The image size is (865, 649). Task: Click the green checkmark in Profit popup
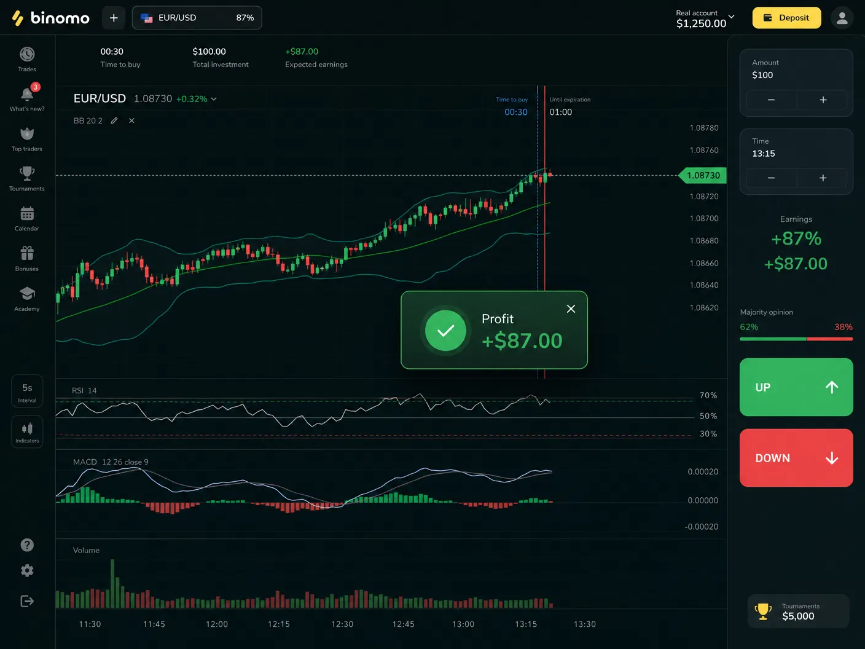coord(445,331)
